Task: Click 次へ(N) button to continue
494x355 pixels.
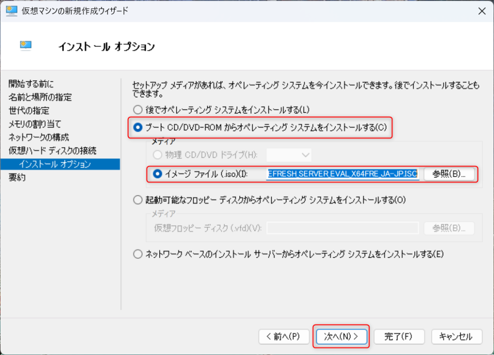Action: [x=342, y=337]
